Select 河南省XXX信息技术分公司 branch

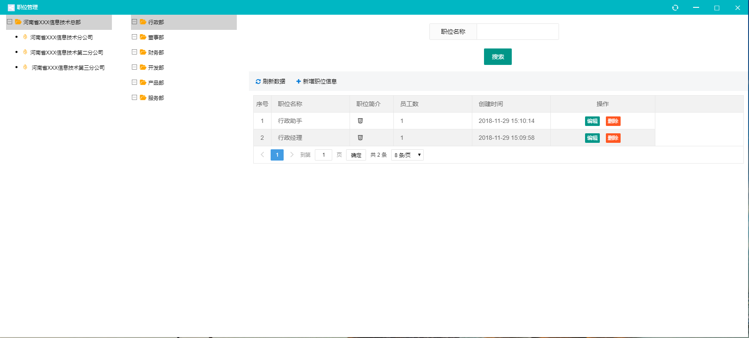pyautogui.click(x=62, y=37)
